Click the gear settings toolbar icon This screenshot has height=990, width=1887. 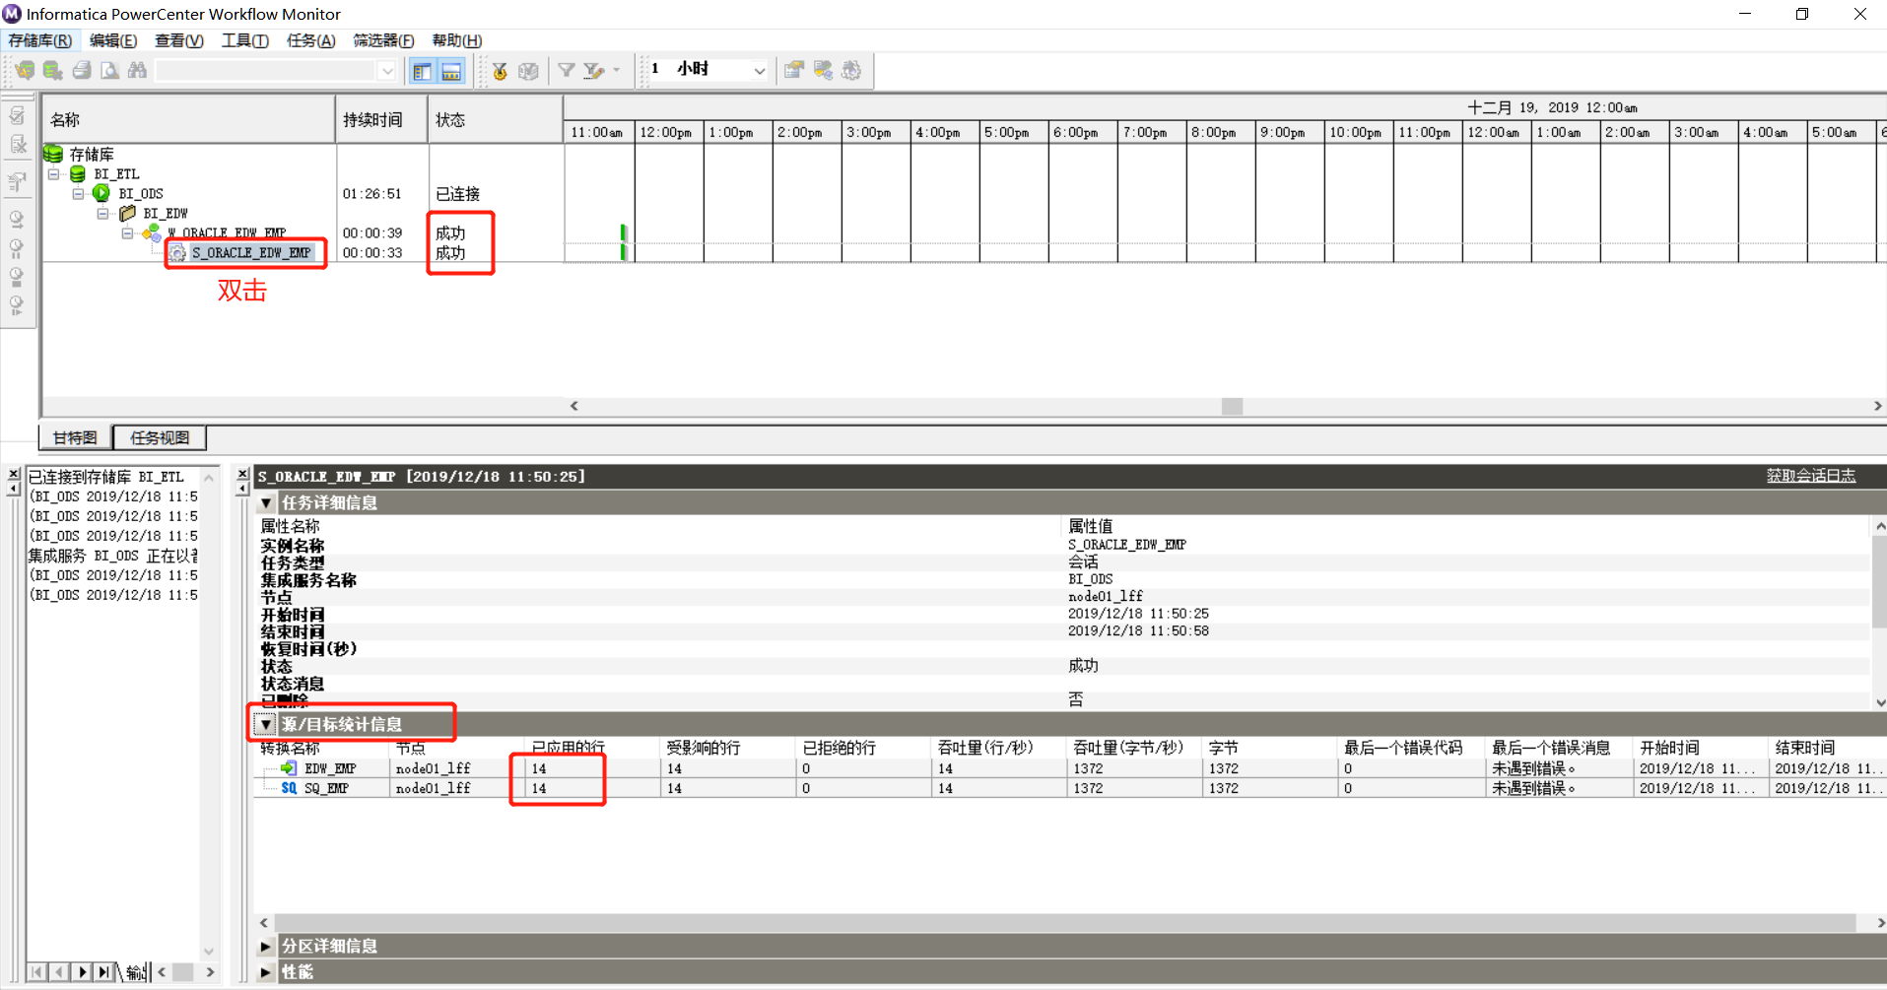[x=851, y=70]
